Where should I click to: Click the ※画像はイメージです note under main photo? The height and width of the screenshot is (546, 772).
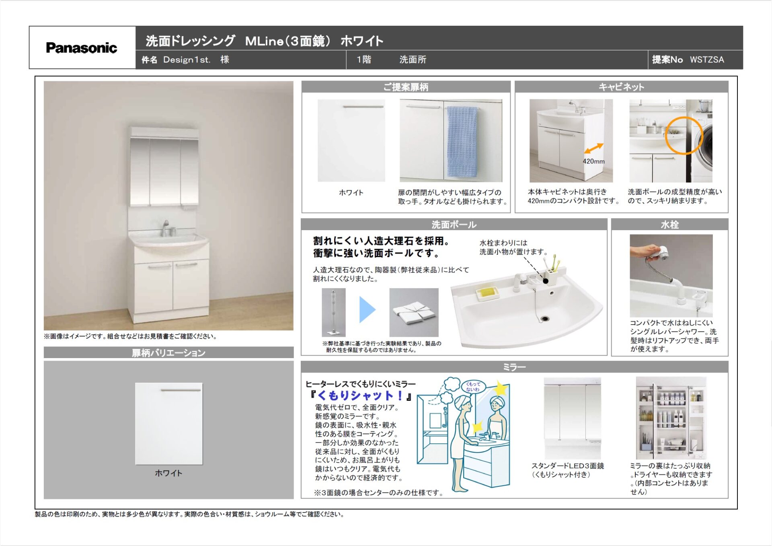tap(131, 336)
